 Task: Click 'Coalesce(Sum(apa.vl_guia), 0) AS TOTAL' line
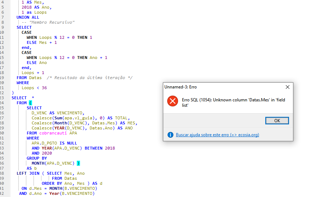pos(81,118)
